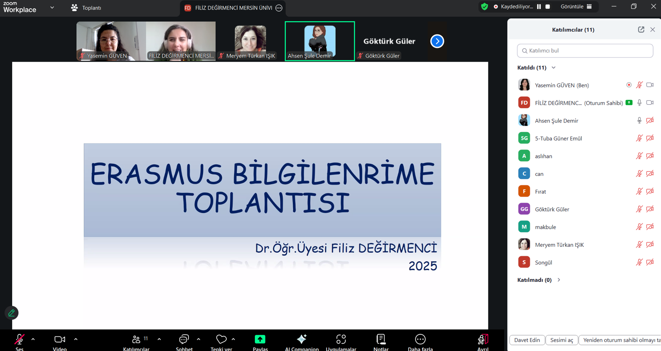Select the Toplantı tab at top
Viewport: 661px width, 351px height.
(x=86, y=8)
